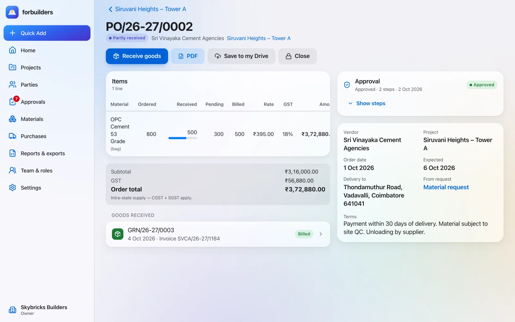Go to Materials in sidebar
The height and width of the screenshot is (322, 515).
pos(47,119)
